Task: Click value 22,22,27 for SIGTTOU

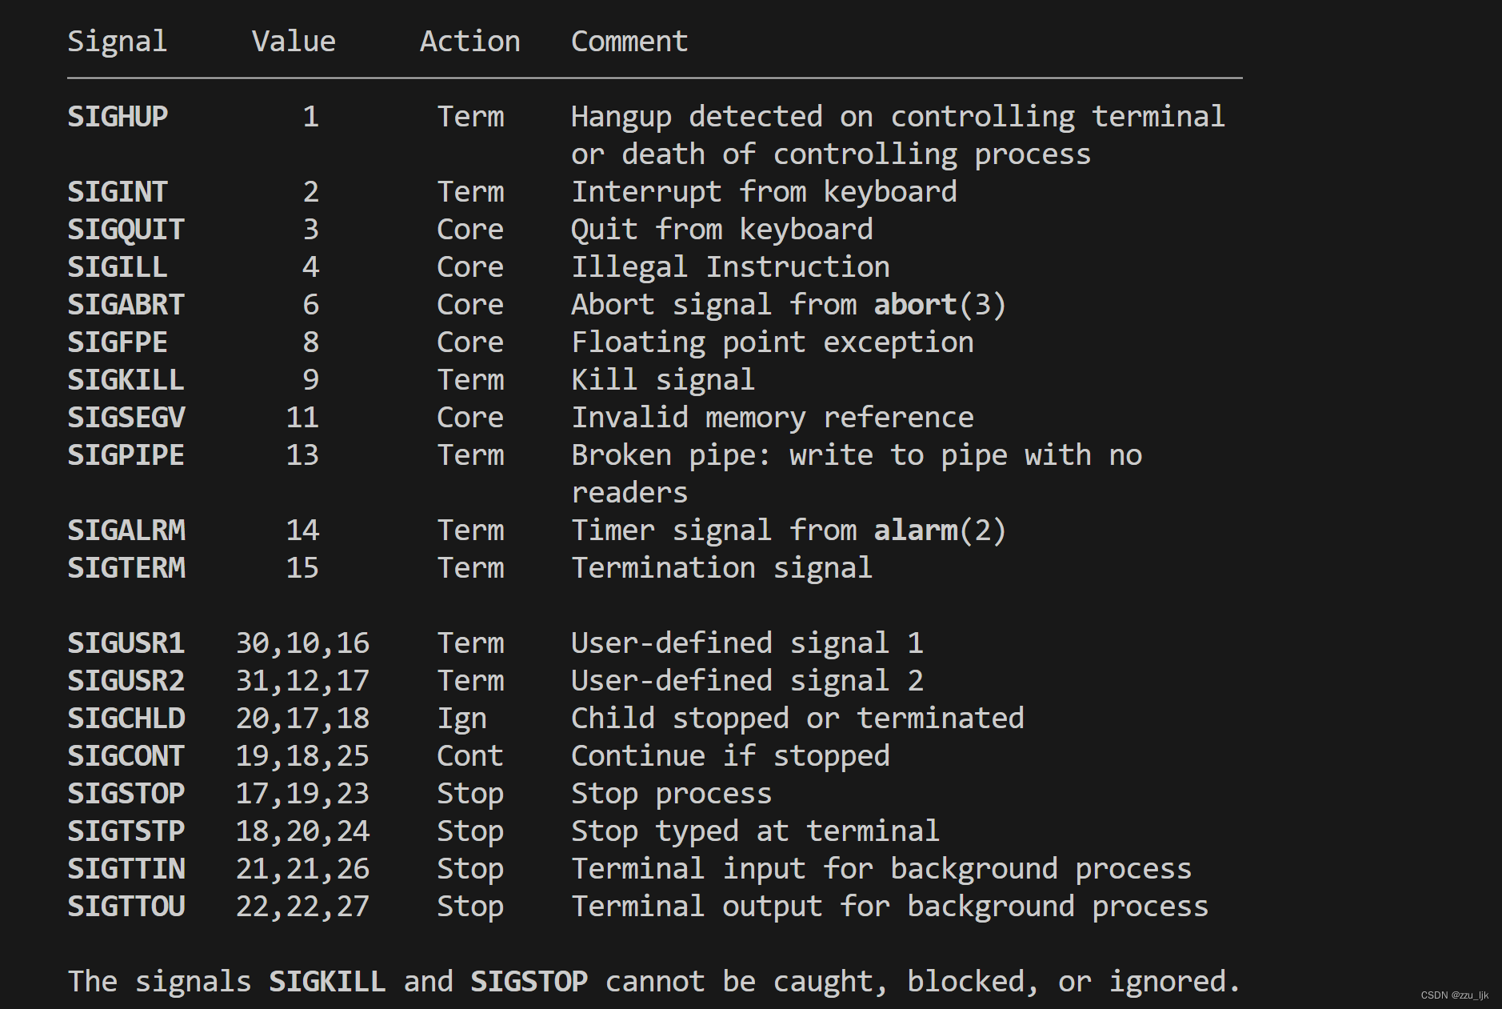Action: pyautogui.click(x=302, y=907)
